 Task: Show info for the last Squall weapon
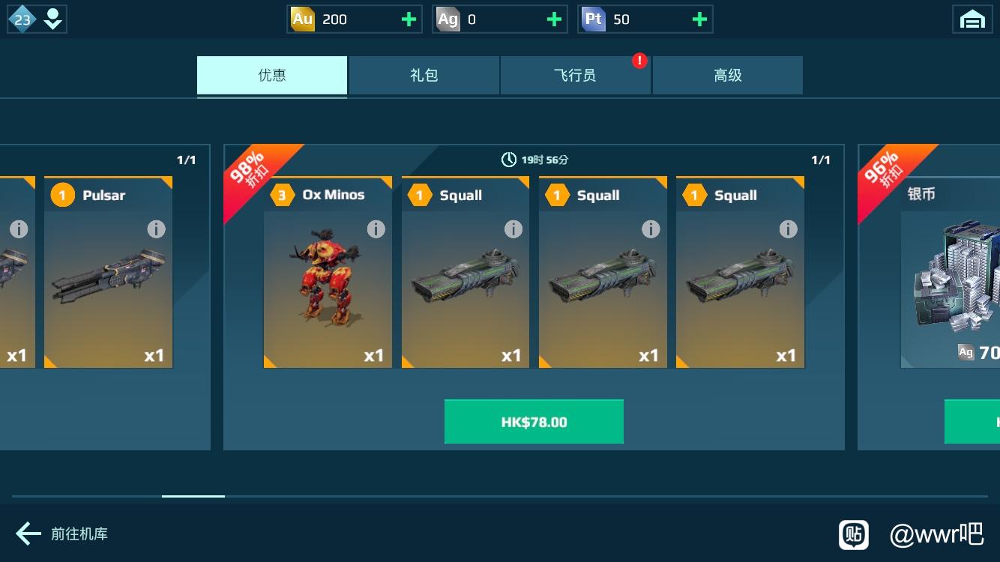pos(788,229)
